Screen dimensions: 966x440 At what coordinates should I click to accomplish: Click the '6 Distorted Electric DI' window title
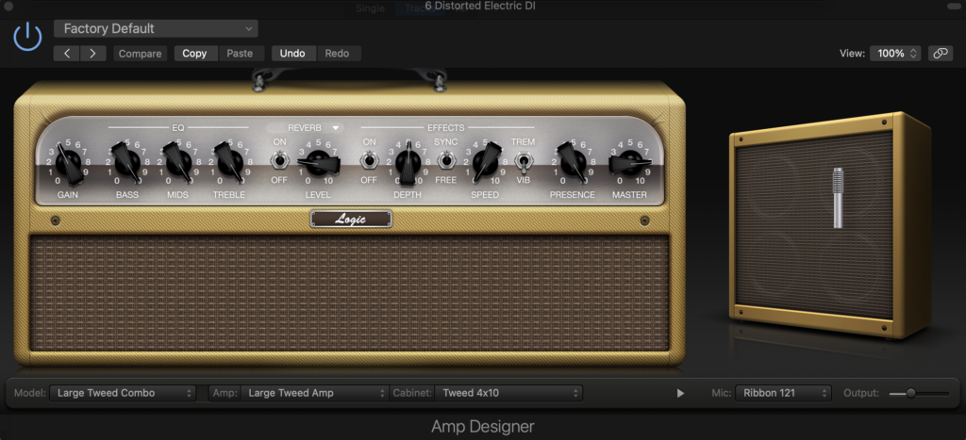click(x=480, y=7)
